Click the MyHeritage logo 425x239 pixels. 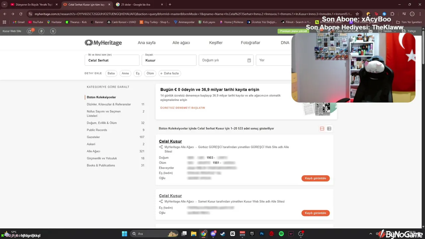103,43
